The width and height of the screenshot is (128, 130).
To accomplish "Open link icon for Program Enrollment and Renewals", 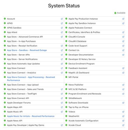I will 123,94.
